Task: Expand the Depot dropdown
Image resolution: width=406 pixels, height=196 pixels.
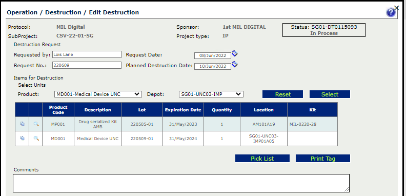Action: [x=211, y=94]
